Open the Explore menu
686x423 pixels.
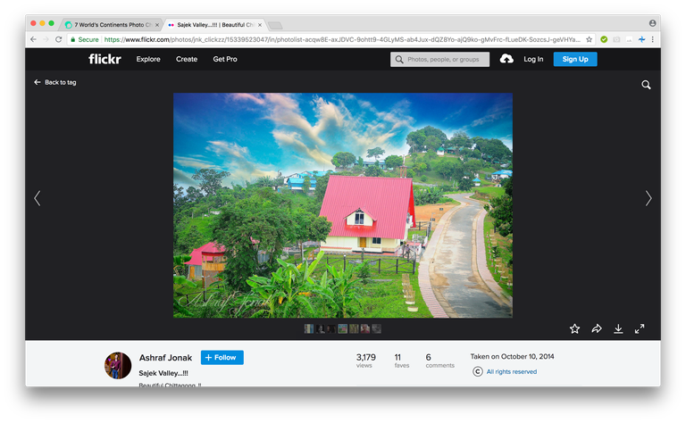click(148, 59)
